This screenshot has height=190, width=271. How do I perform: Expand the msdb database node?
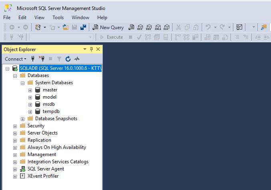coord(30,105)
